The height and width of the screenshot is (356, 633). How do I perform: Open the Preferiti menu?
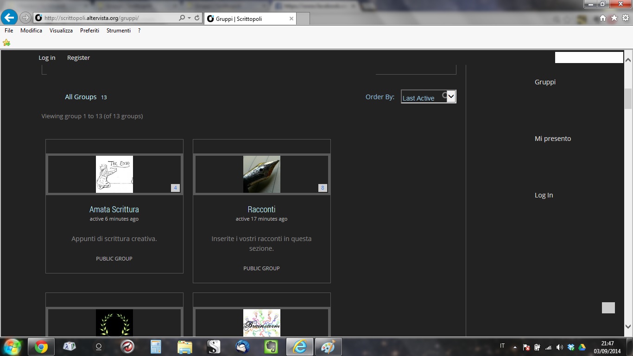(x=89, y=31)
